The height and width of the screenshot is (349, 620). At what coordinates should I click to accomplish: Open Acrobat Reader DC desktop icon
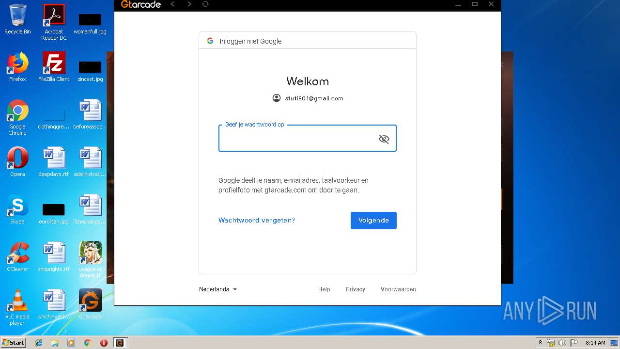click(54, 22)
